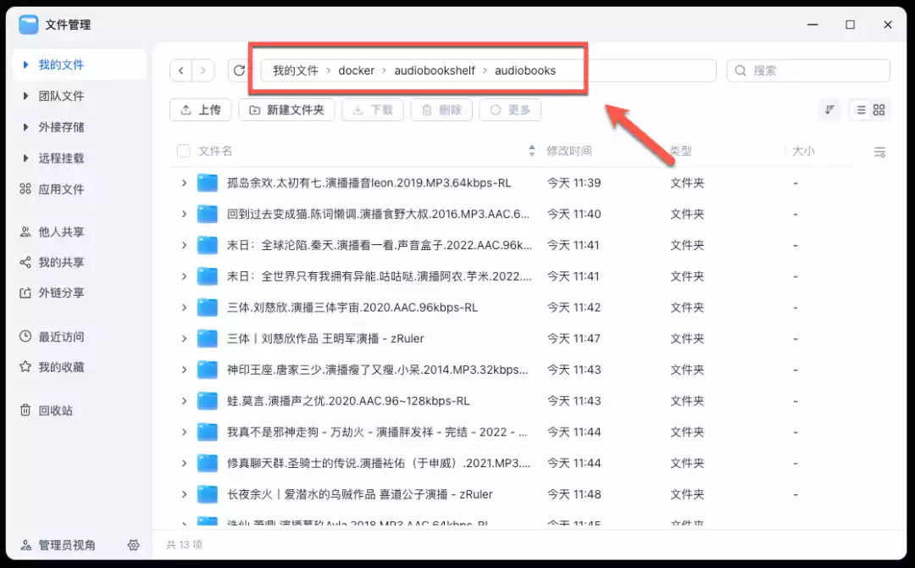This screenshot has height=568, width=915.
Task: Go back using the left arrow button
Action: click(181, 70)
